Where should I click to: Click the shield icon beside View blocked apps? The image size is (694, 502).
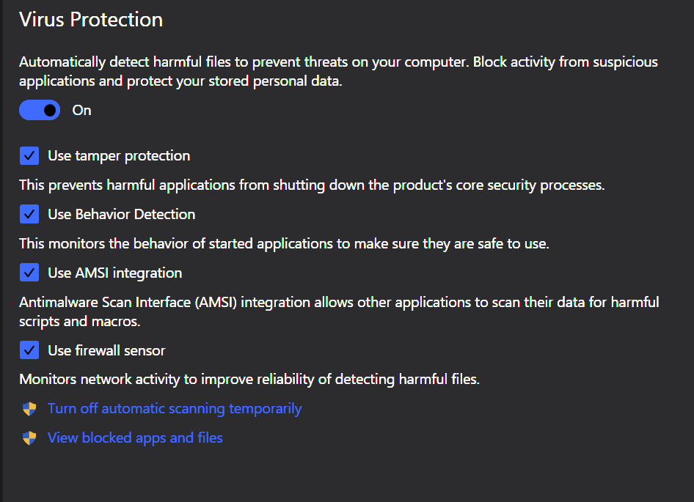pyautogui.click(x=29, y=438)
